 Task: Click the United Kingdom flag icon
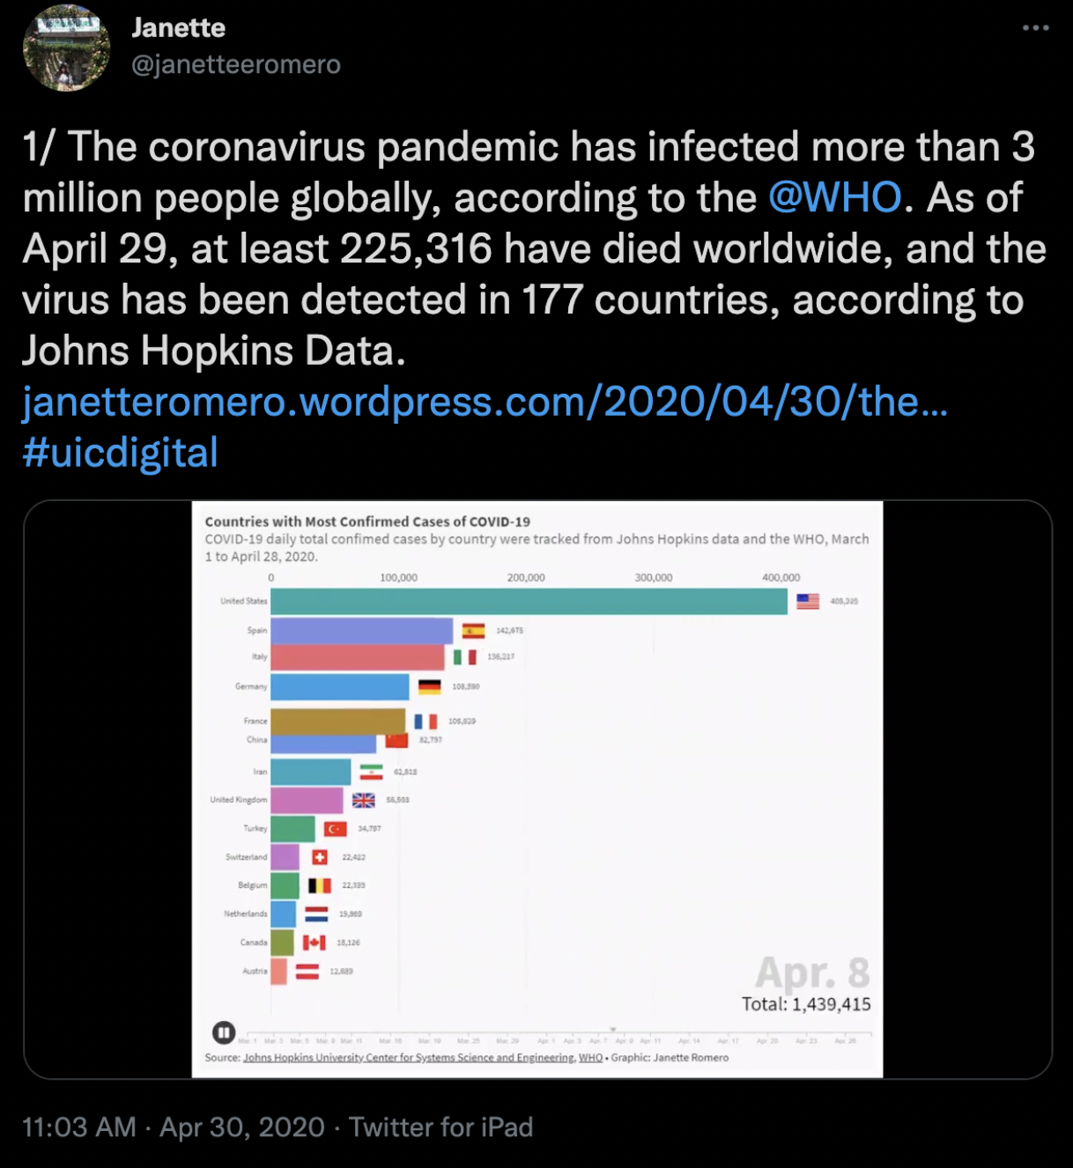point(363,800)
